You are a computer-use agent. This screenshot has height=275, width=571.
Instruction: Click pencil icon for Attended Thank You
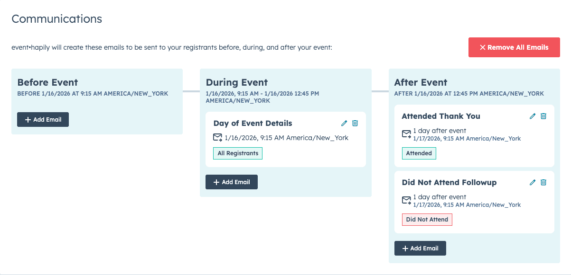coord(533,116)
